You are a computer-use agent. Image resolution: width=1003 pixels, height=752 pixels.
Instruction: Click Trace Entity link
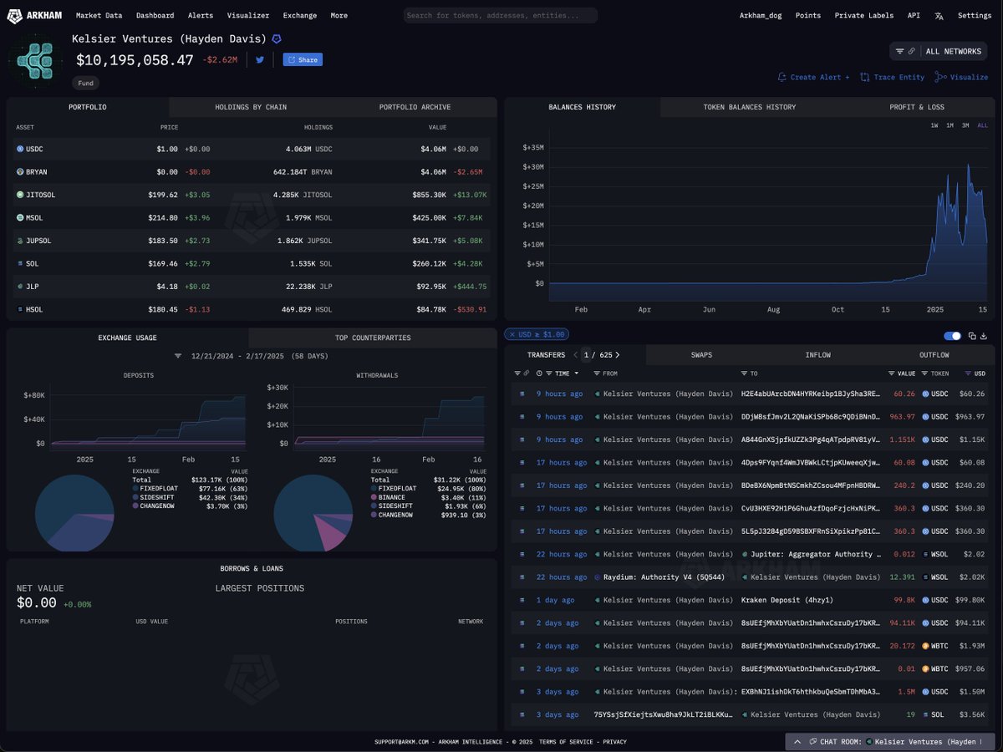(892, 77)
